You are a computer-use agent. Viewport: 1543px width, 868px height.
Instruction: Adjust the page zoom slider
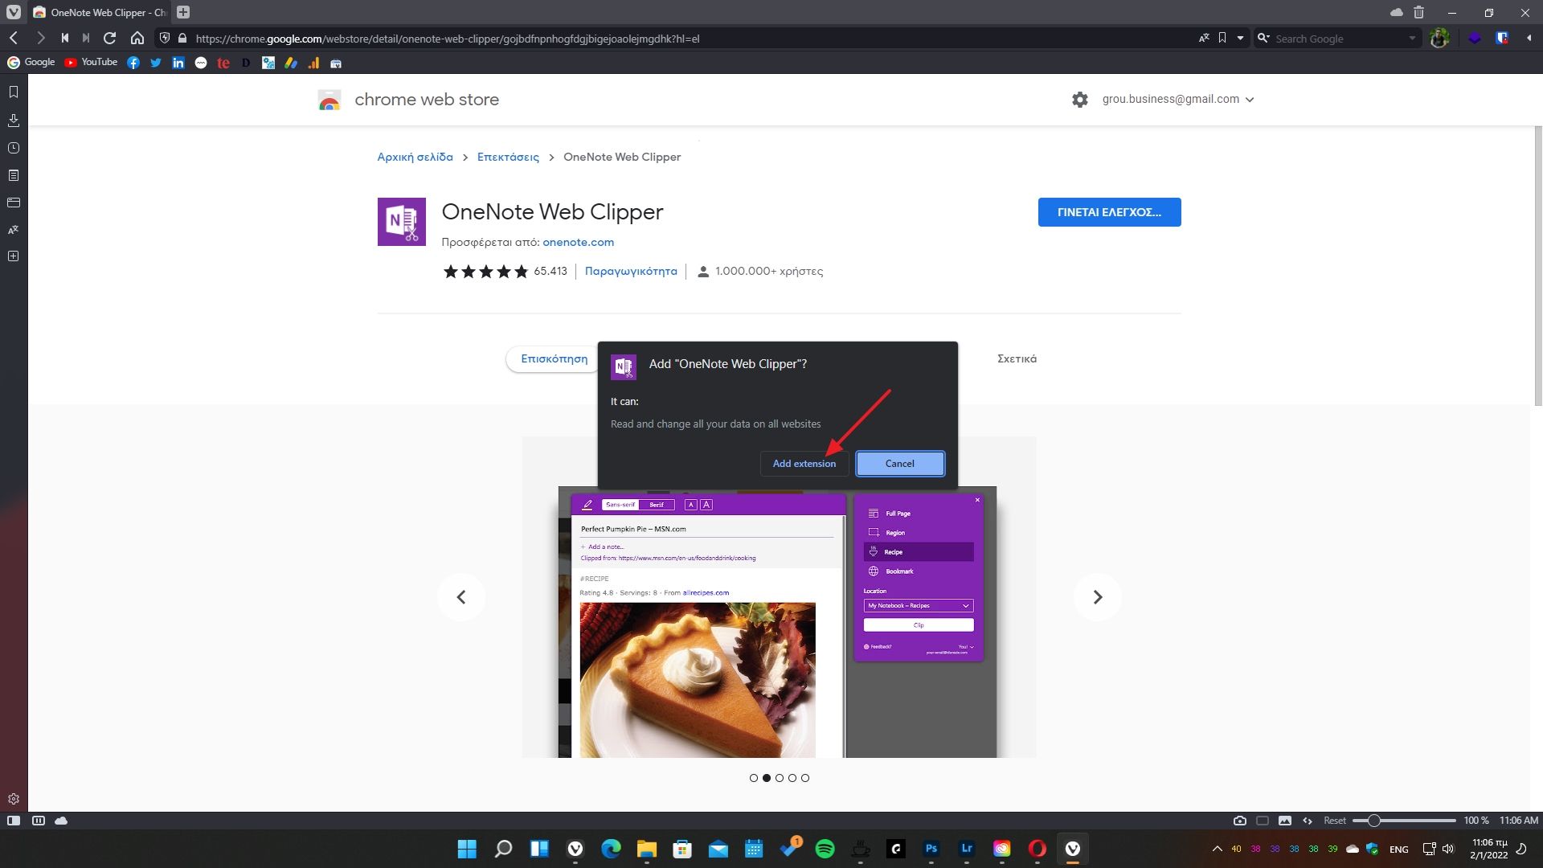coord(1374,821)
